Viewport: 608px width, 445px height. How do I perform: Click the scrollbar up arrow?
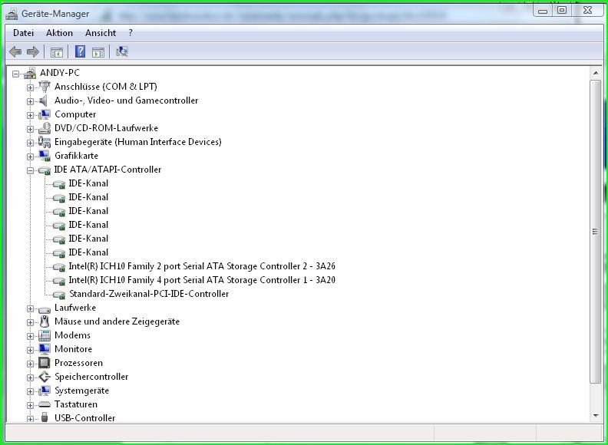(x=595, y=73)
